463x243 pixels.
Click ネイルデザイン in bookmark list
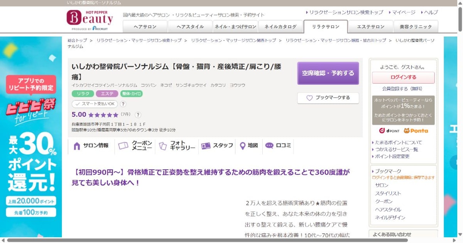point(390,218)
